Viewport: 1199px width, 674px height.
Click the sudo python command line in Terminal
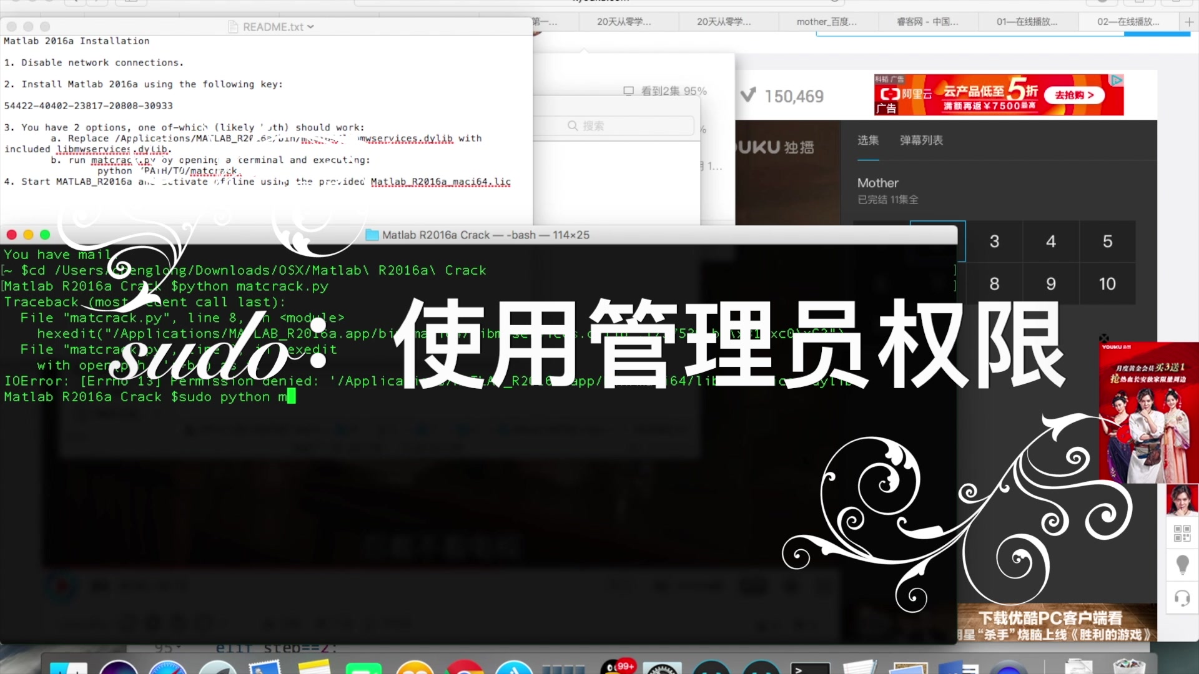[x=150, y=397]
